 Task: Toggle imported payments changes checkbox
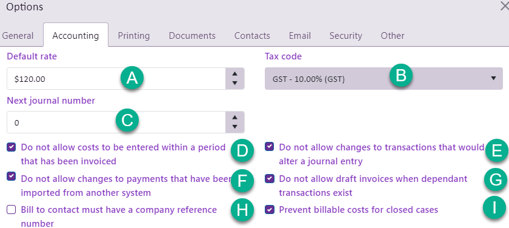pyautogui.click(x=12, y=176)
